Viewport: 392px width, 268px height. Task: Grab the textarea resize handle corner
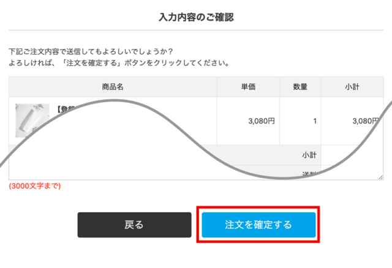pyautogui.click(x=380, y=177)
